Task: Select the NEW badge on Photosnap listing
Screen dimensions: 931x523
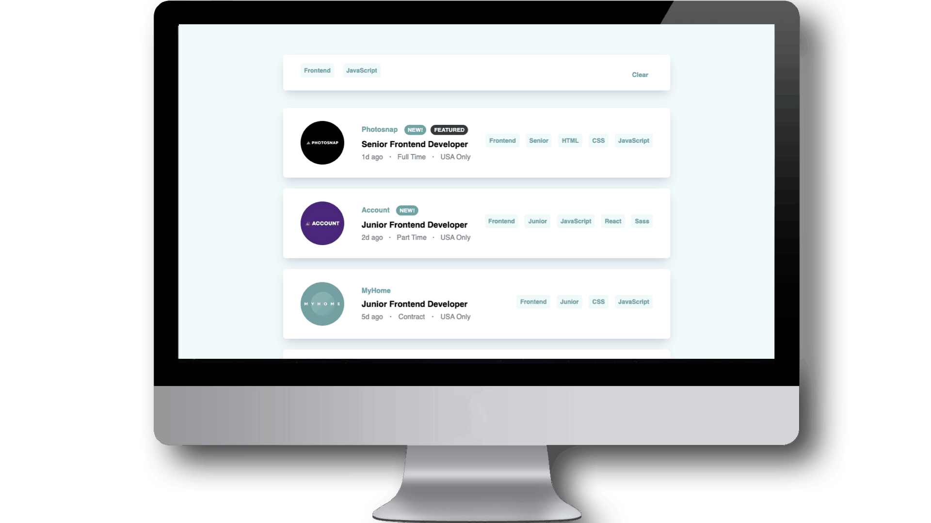Action: pos(415,130)
